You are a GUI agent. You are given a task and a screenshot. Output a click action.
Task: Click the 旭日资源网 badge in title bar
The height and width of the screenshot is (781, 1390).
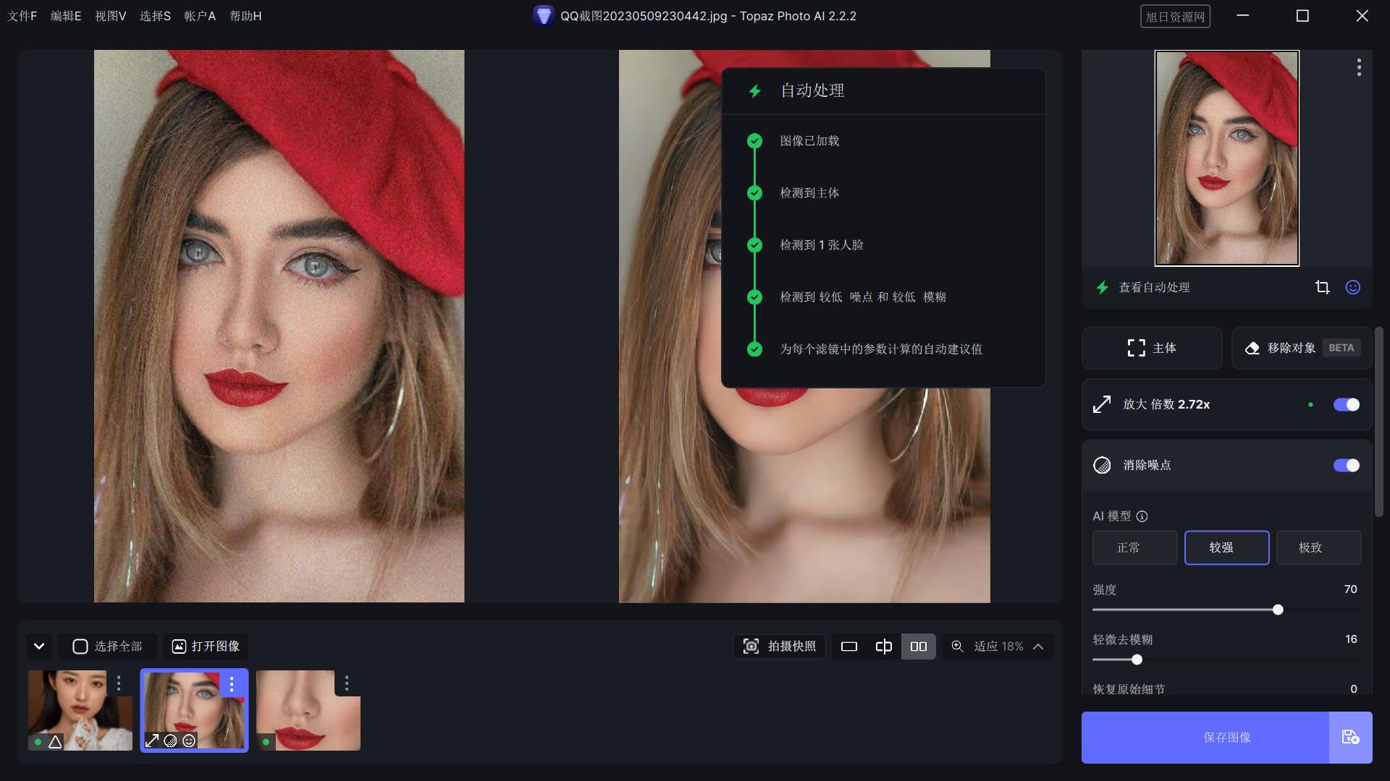point(1175,17)
